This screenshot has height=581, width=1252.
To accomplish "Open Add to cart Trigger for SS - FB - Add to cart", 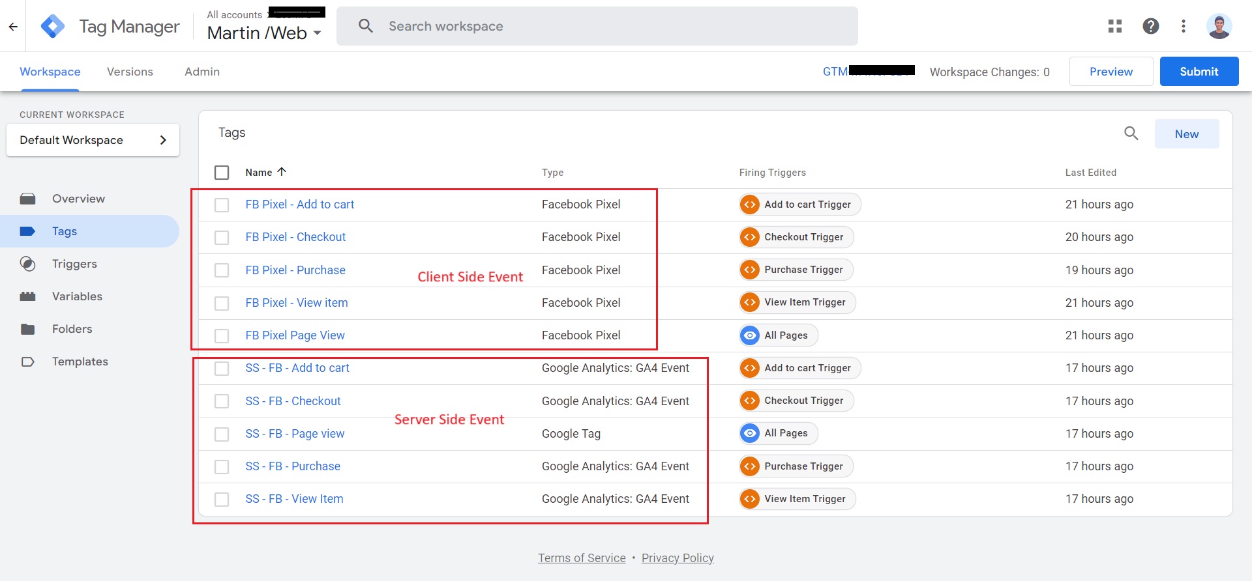I will click(x=800, y=368).
